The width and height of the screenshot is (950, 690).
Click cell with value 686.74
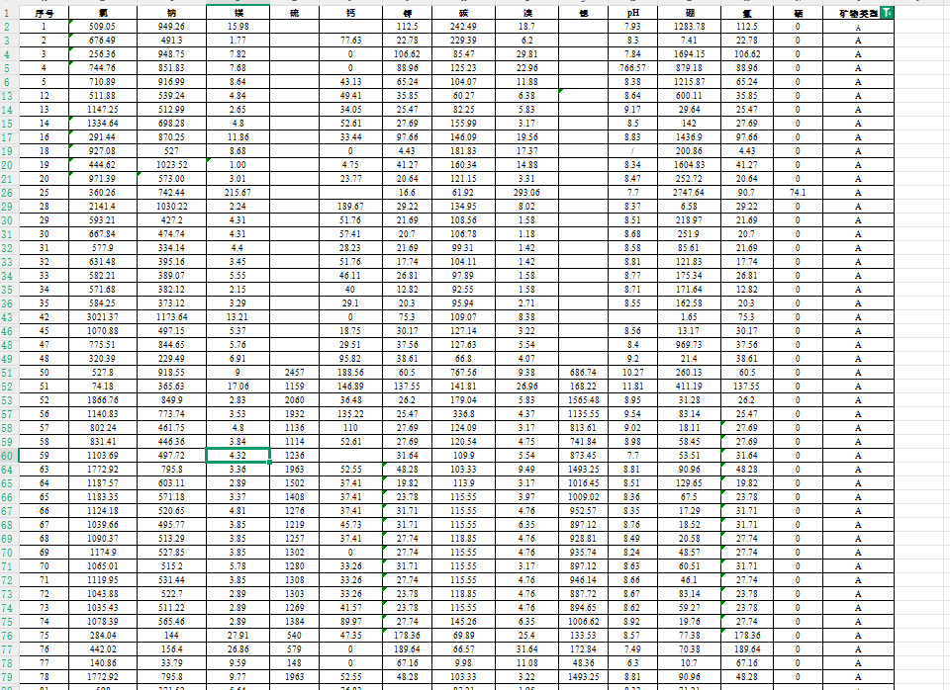[x=583, y=373]
